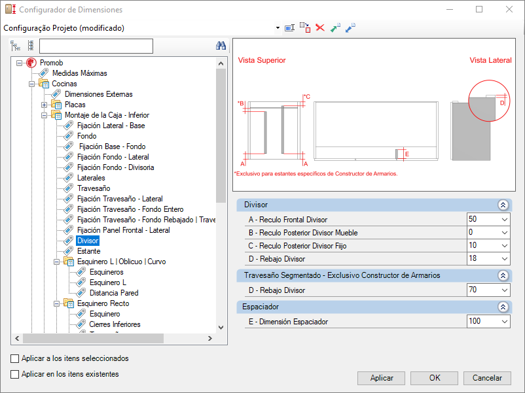This screenshot has height=393, width=525.
Task: Click the blue import arrow icon
Action: [x=350, y=27]
